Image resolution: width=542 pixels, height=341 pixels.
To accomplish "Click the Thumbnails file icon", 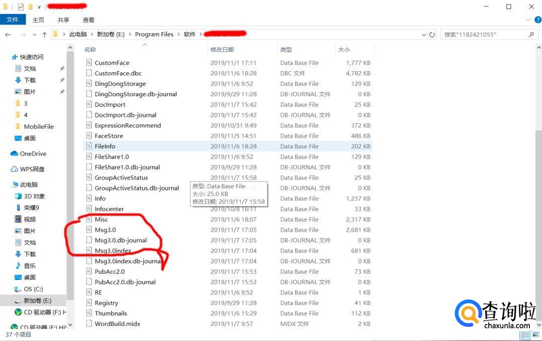I will (89, 313).
